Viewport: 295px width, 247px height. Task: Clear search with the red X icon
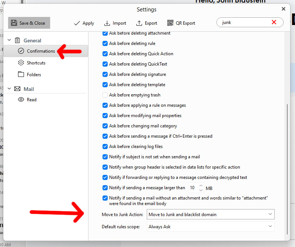pyautogui.click(x=274, y=22)
